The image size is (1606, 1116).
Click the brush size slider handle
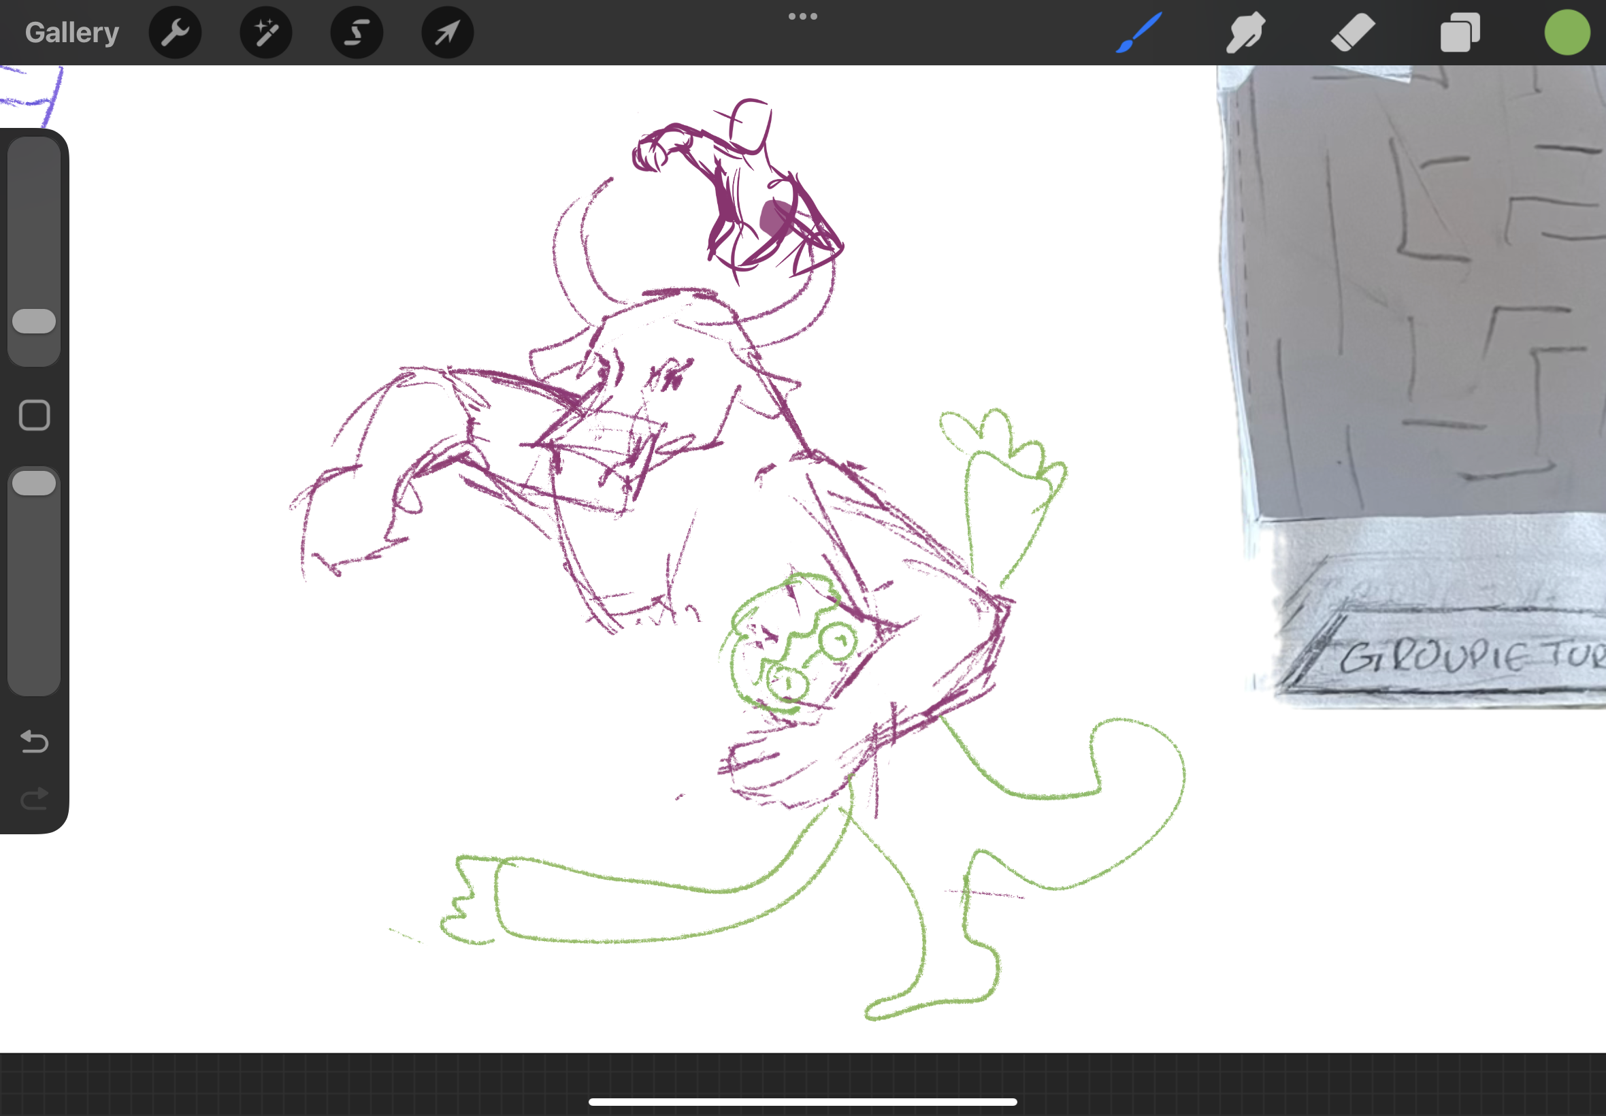point(34,321)
